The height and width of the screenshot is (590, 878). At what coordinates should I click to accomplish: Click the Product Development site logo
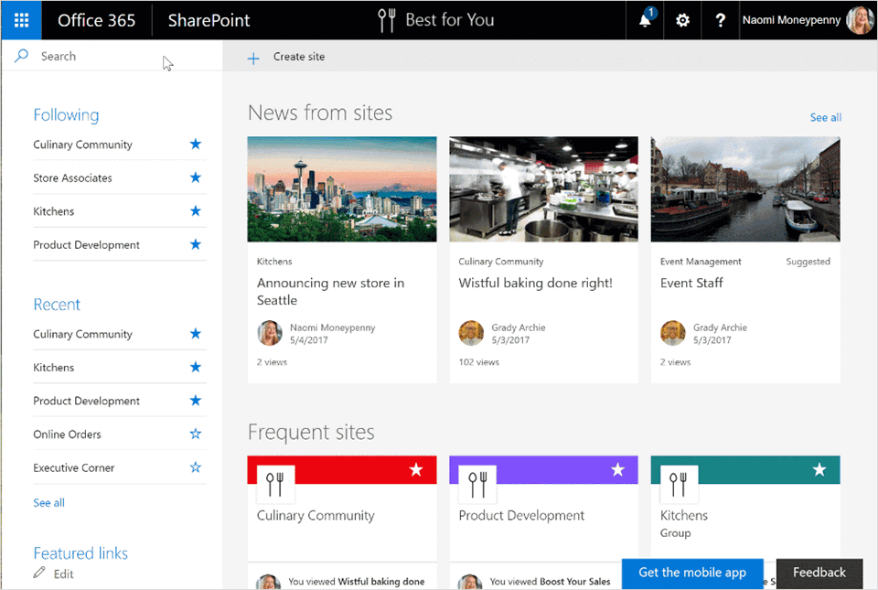click(476, 483)
